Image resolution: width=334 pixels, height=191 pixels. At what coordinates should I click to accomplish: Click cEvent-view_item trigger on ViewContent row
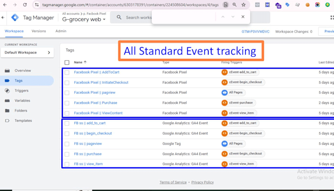[x=239, y=113]
